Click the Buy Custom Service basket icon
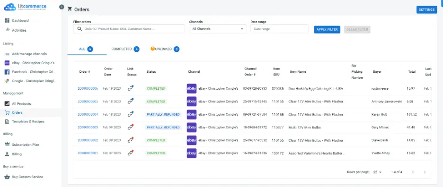Screen dimensions: 443x187 point(7,177)
